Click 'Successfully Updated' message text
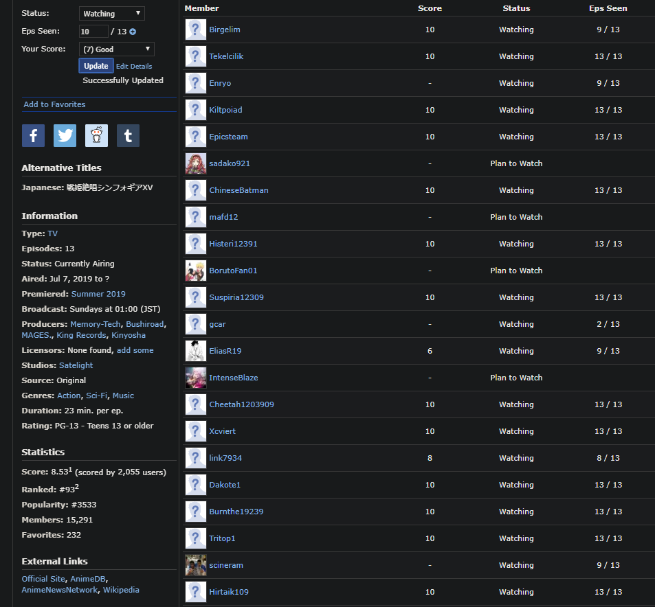Viewport: 655px width, 607px height. tap(123, 80)
